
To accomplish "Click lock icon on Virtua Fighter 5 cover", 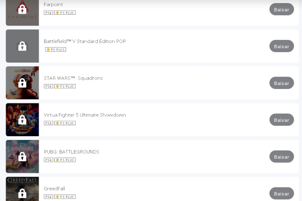I will coord(22,120).
